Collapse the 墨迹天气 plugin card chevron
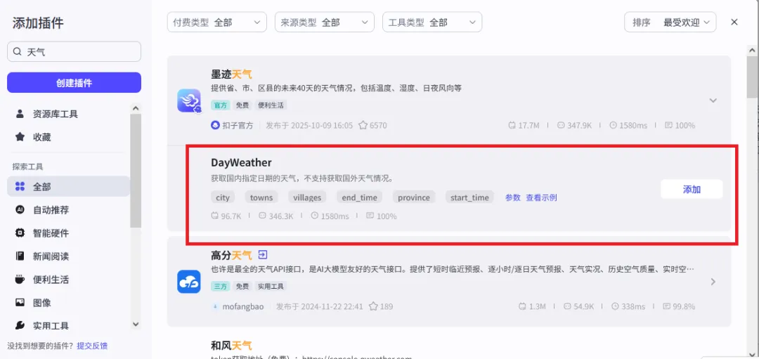This screenshot has height=359, width=759. tap(713, 100)
